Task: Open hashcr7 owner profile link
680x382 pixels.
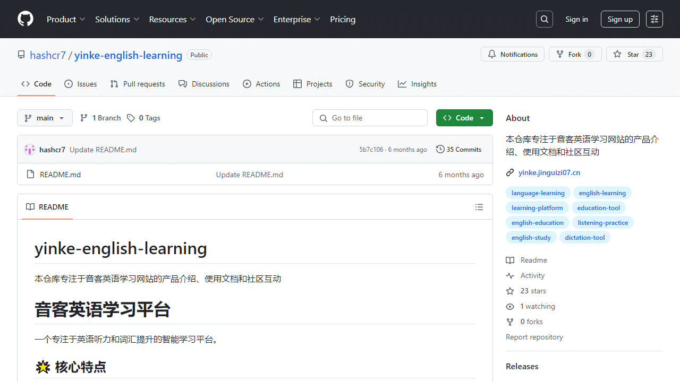Action: (48, 55)
